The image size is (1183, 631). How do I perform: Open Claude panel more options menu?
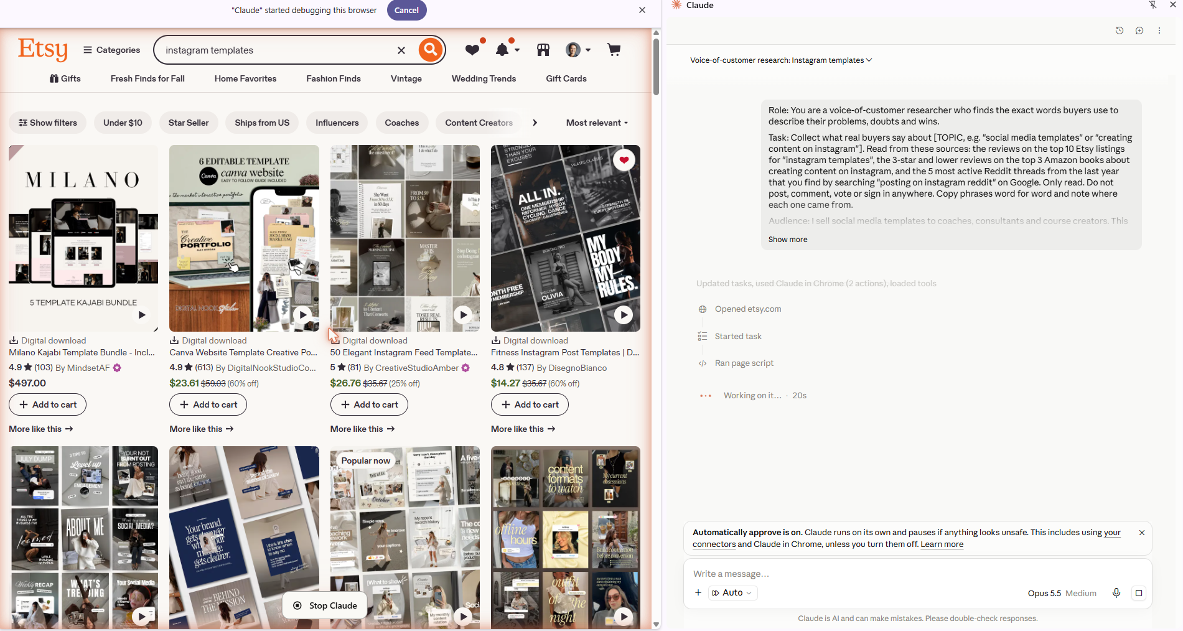pos(1159,30)
